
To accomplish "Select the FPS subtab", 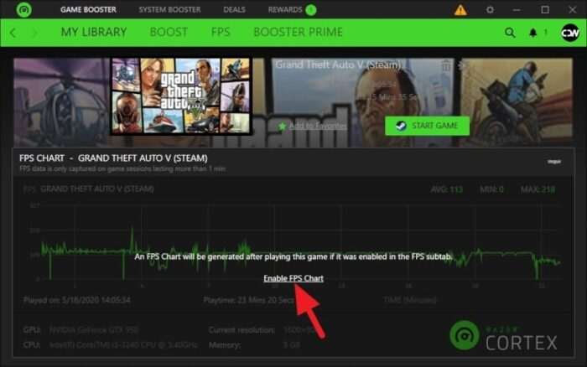I will (221, 32).
